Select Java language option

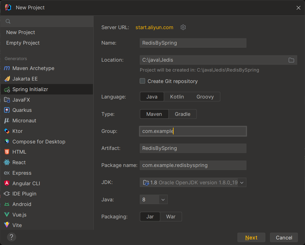(152, 97)
